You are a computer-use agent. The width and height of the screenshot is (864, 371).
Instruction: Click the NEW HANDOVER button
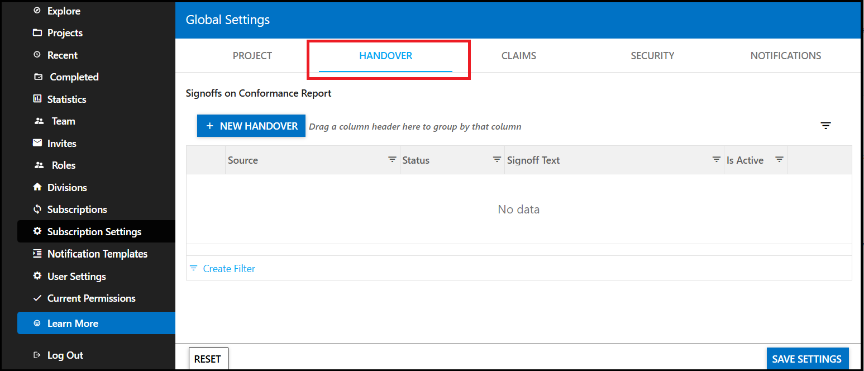click(251, 126)
